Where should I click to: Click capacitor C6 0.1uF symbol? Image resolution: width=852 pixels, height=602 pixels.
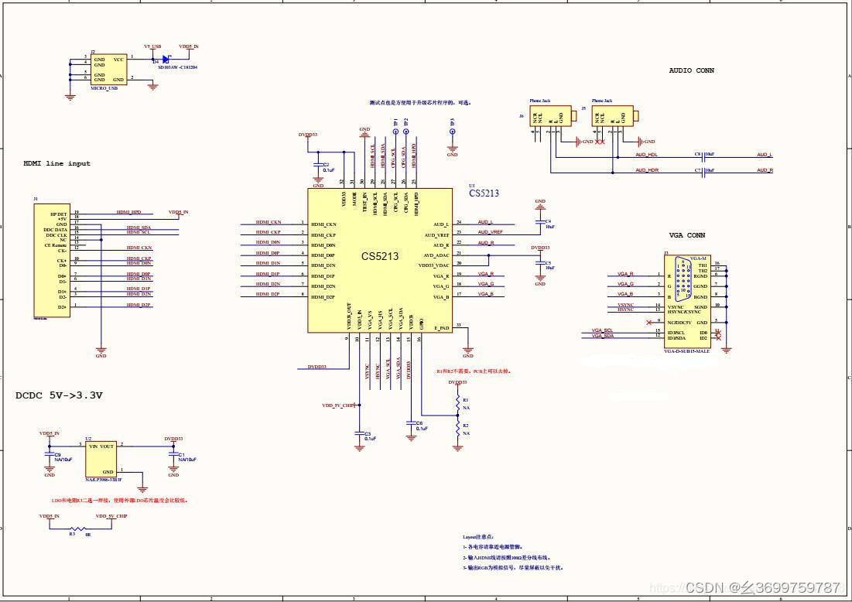412,422
